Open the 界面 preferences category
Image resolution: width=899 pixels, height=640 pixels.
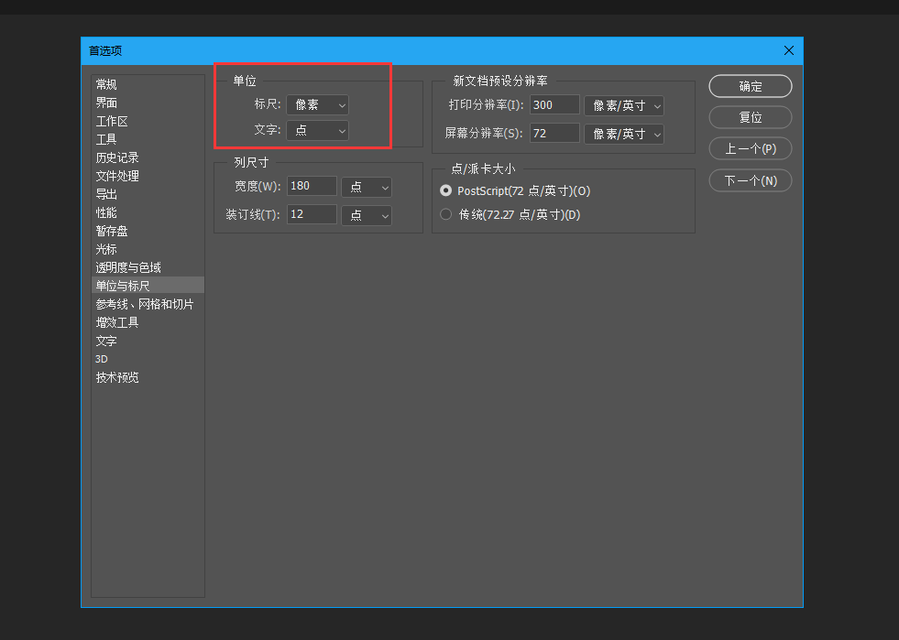coord(106,103)
